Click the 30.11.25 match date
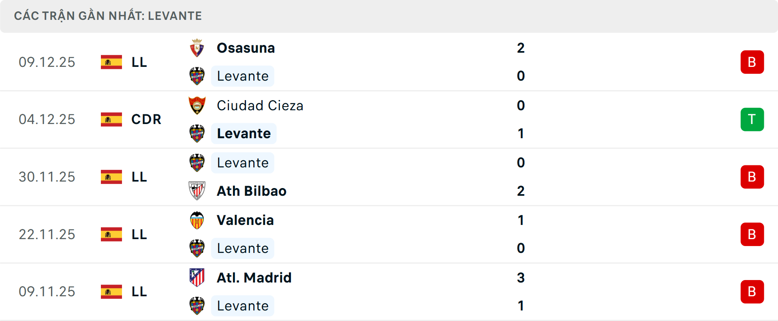Viewport: 778px width, 321px height. coord(47,177)
